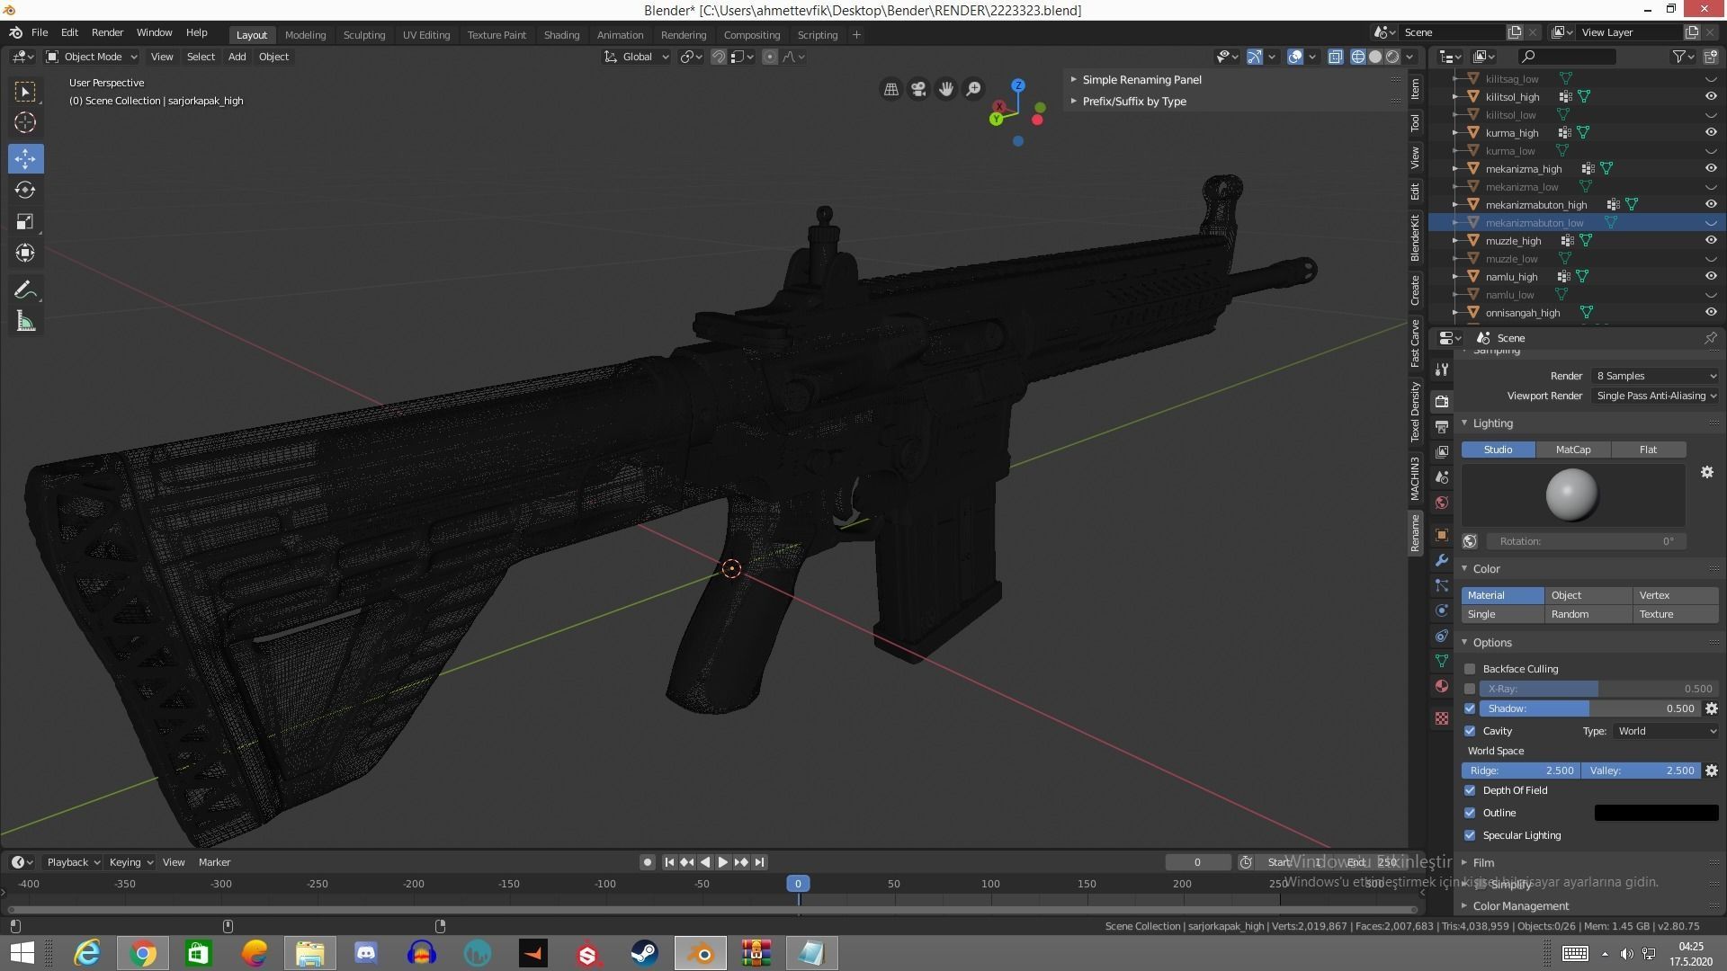Hide muzzle_high with eye icon

pyautogui.click(x=1711, y=240)
